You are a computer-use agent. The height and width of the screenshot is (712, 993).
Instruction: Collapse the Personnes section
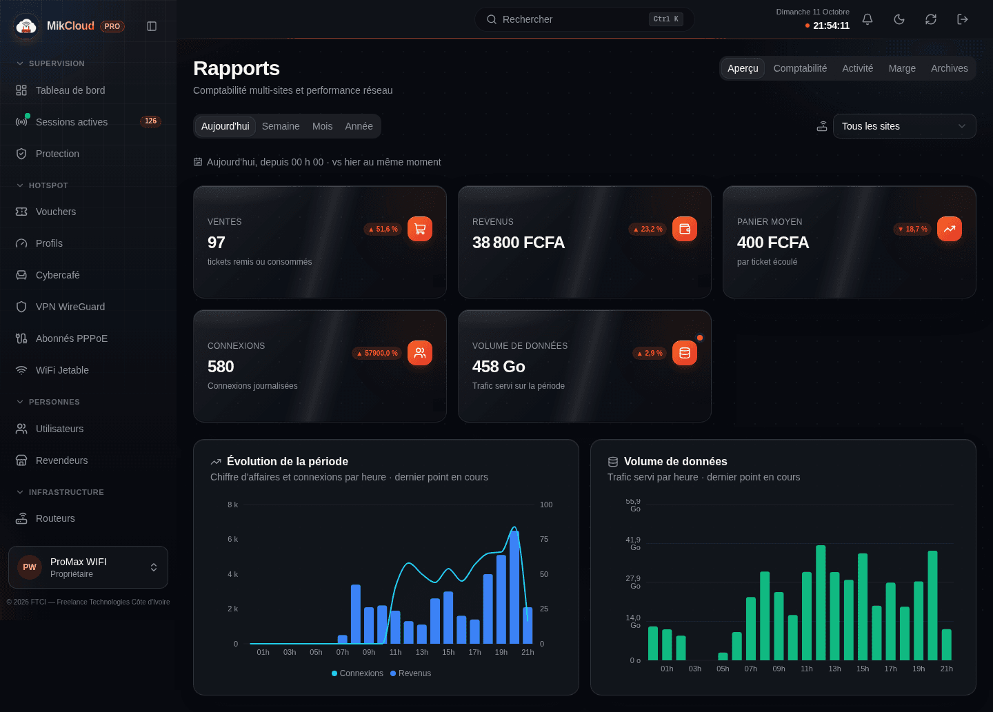pos(48,402)
